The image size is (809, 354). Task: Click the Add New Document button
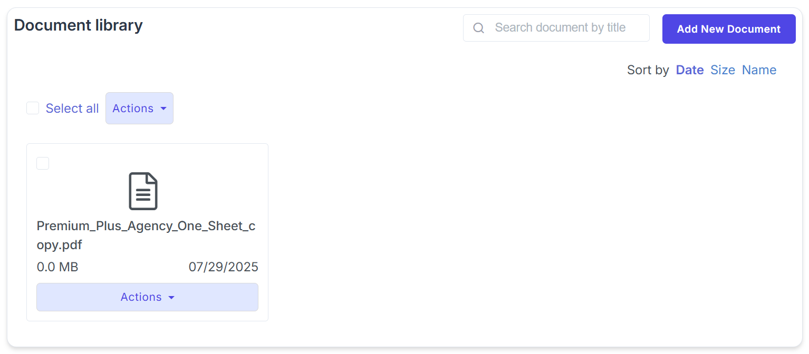728,29
